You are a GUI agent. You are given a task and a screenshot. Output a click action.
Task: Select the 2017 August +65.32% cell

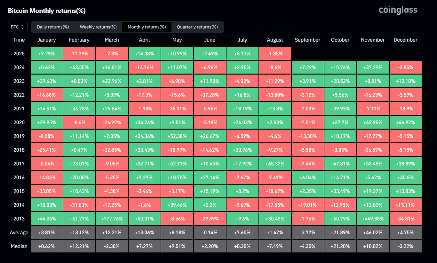click(275, 164)
